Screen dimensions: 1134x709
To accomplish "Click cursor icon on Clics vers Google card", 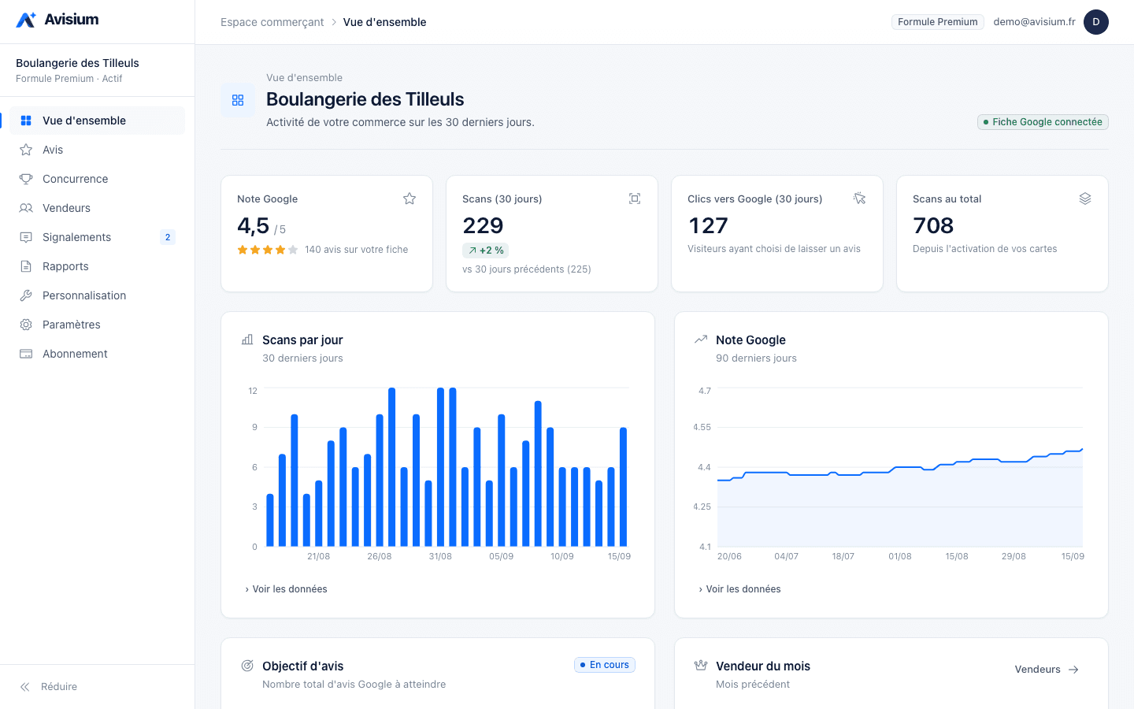I will tap(860, 199).
